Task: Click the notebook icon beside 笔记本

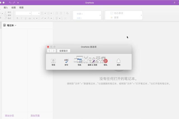Action: 4,25
